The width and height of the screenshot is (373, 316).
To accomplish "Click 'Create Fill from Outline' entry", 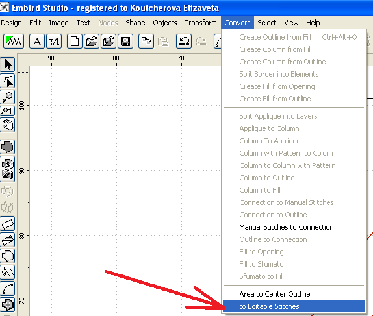I will (x=294, y=99).
